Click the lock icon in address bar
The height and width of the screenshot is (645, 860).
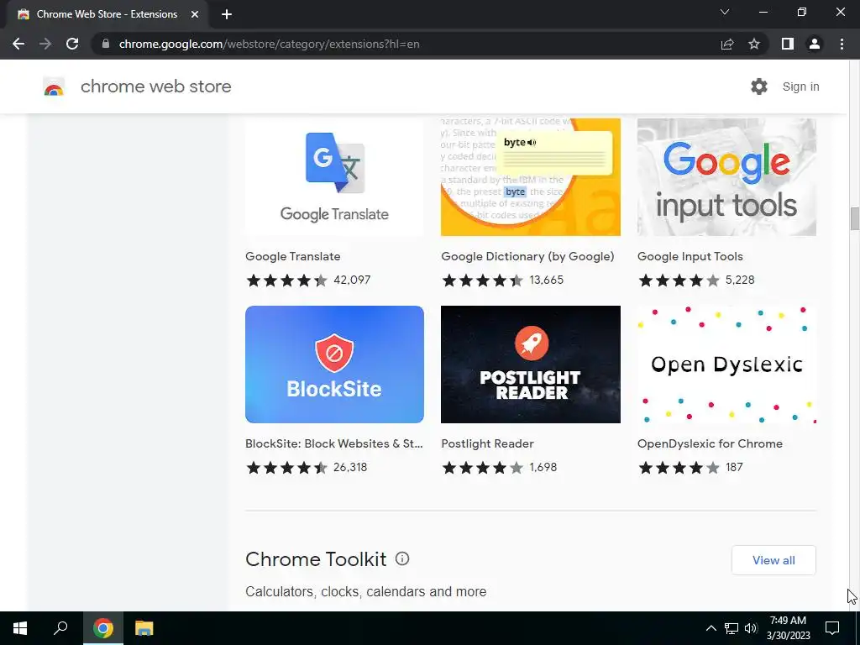tap(105, 44)
